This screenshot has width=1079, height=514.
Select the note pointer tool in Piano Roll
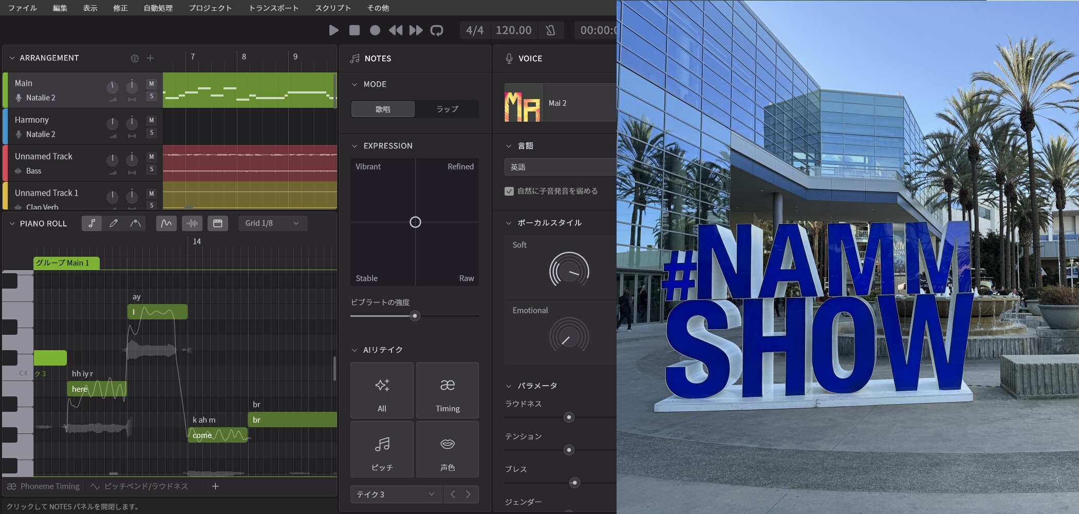point(91,223)
